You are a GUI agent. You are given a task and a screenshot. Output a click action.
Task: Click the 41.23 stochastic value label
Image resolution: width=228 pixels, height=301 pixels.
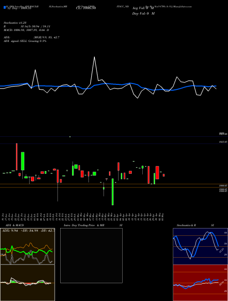coord(221,250)
